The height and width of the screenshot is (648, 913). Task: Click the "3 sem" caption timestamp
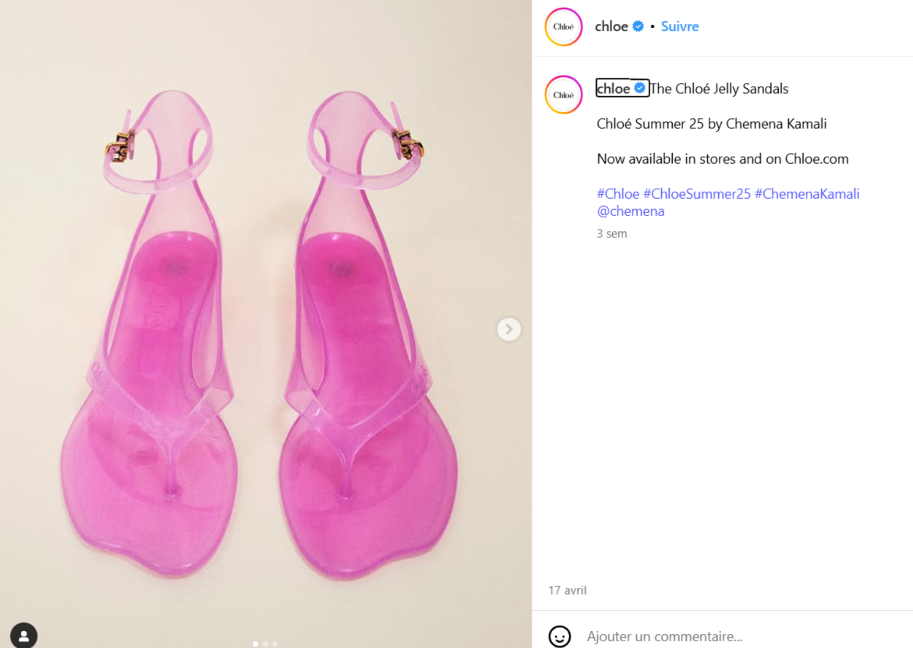click(x=612, y=234)
